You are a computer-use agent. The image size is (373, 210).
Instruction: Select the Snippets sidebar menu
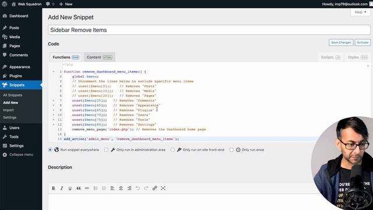pyautogui.click(x=21, y=85)
